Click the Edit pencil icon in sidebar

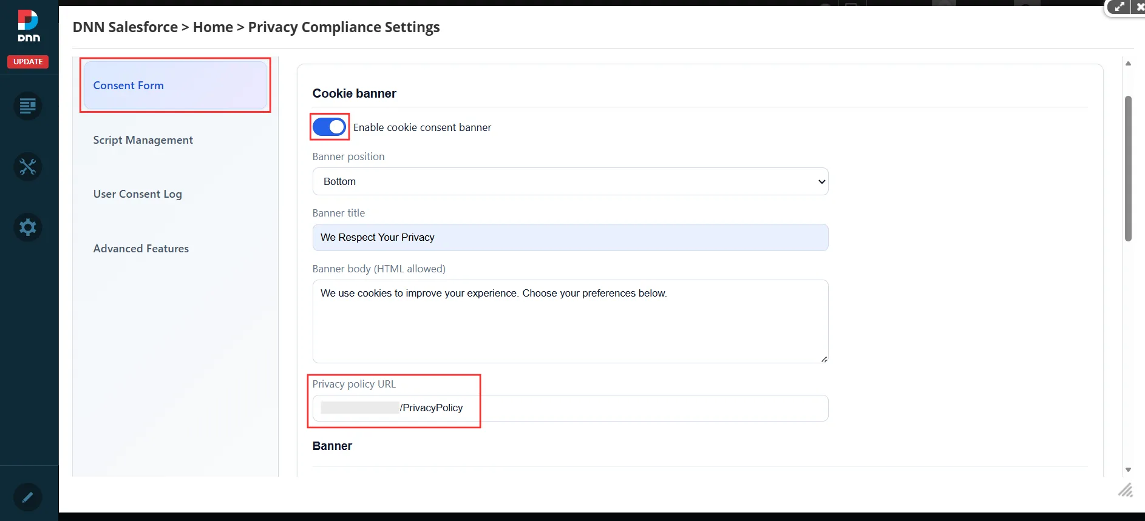point(28,497)
